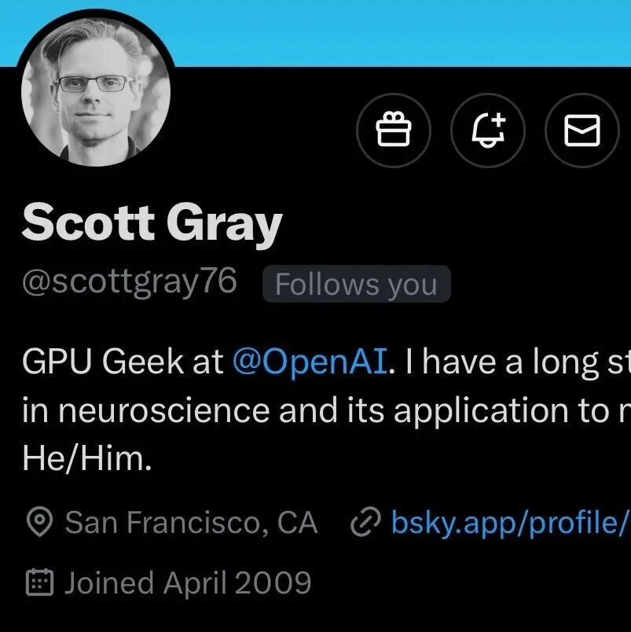Viewport: 631px width, 632px height.
Task: Click the 'He/Him.' pronoun text
Action: point(86,460)
